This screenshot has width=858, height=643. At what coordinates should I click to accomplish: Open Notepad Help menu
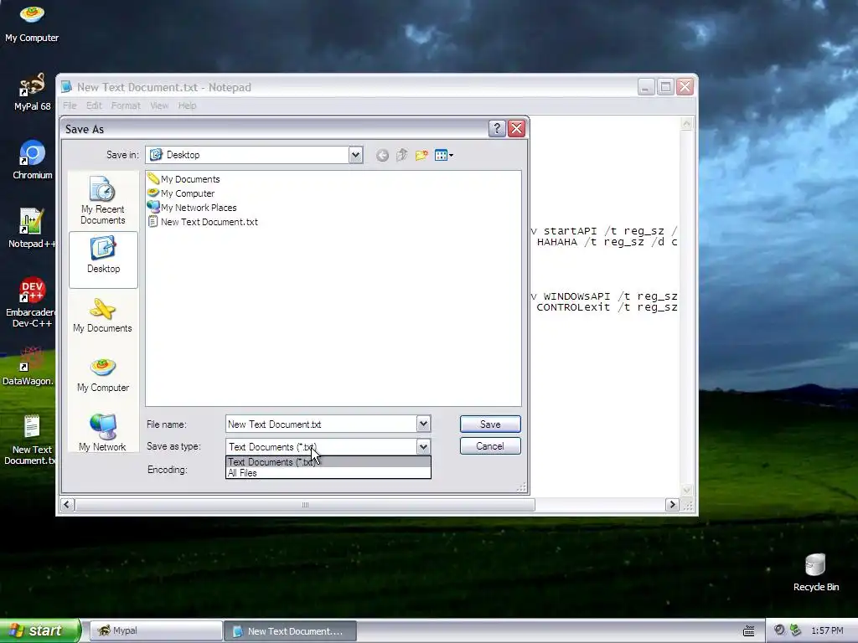pyautogui.click(x=187, y=105)
